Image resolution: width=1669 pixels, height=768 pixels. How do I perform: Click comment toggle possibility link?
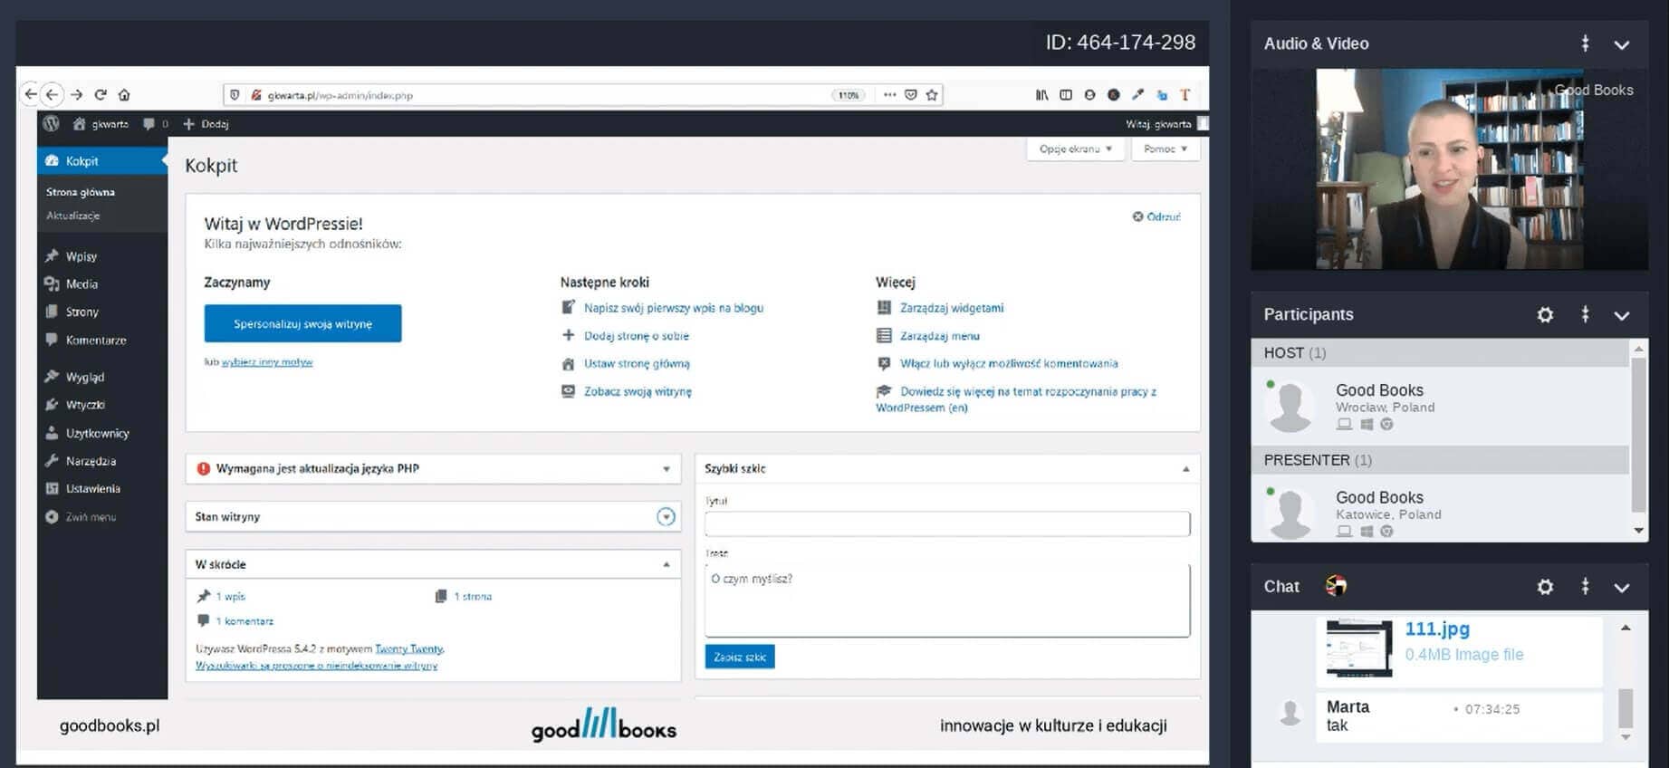1009,364
